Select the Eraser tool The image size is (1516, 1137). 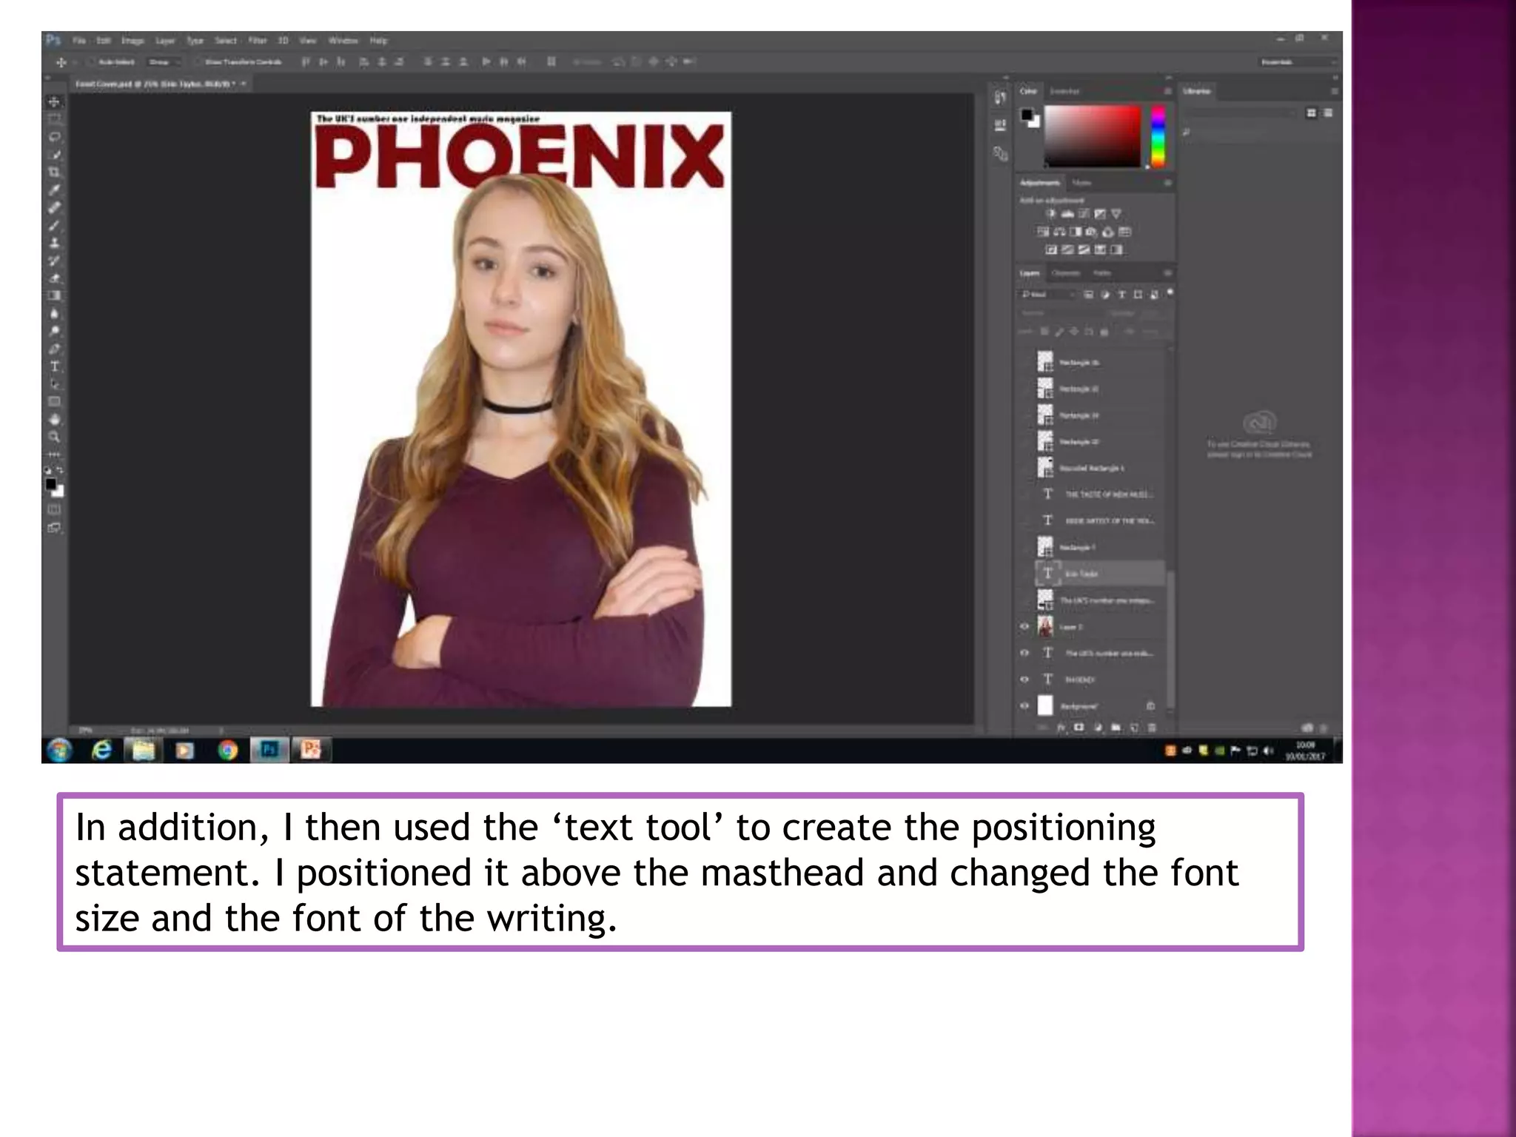click(x=54, y=278)
